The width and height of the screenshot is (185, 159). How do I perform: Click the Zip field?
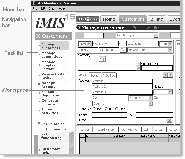(163, 98)
